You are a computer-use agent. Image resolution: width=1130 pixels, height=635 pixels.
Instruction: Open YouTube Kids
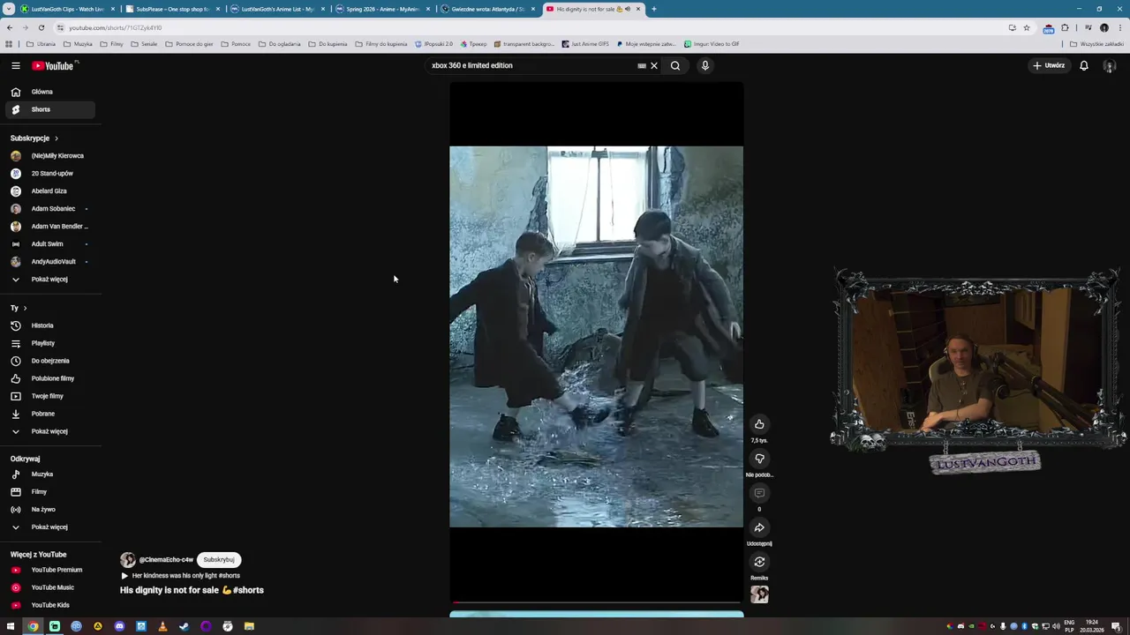[x=49, y=605]
